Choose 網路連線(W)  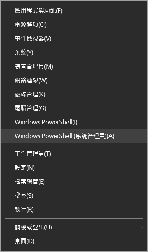74,80
